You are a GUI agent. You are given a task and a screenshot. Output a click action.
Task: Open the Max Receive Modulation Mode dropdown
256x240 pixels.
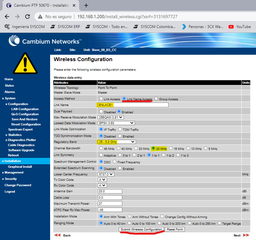click(111, 117)
